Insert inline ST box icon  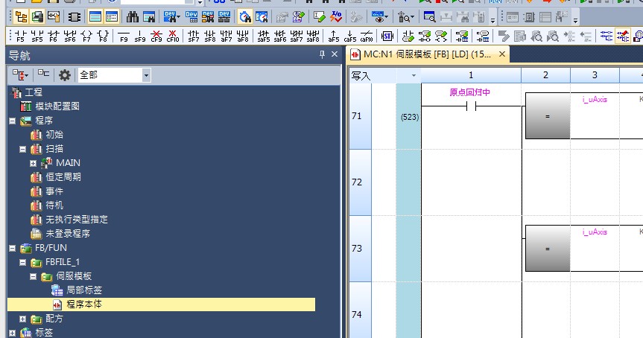[387, 36]
